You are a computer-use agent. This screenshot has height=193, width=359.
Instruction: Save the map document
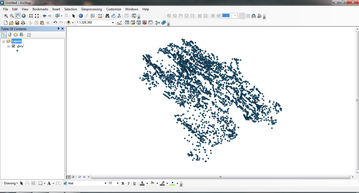pos(17,23)
